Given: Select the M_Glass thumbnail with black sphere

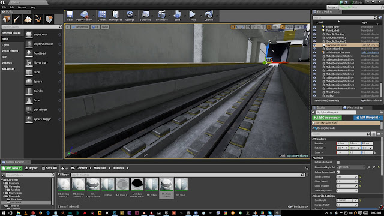Looking at the screenshot, I should [137, 184].
